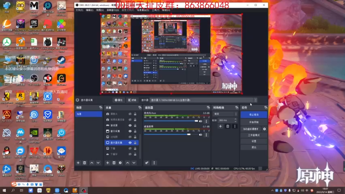
Task: Hide the 游戏源 source via eye icon
Action: [130, 125]
